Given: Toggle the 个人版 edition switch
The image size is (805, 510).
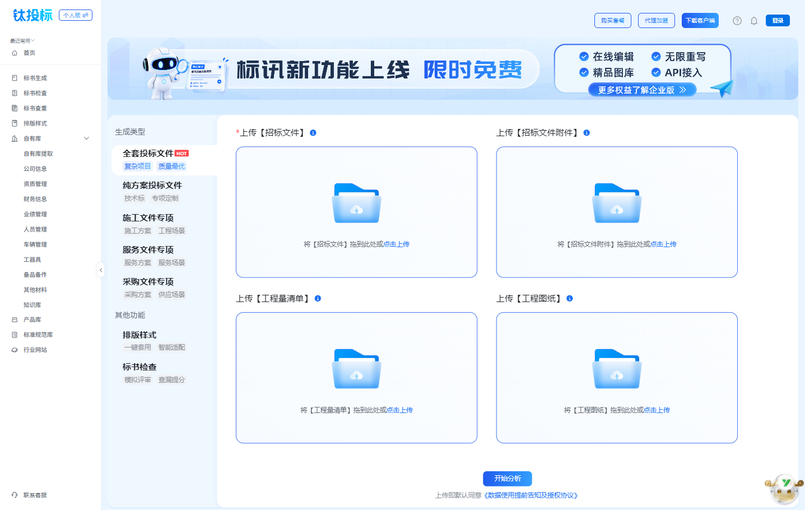Looking at the screenshot, I should [76, 15].
